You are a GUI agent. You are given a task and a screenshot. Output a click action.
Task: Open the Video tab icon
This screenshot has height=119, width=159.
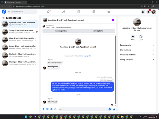[x=79, y=12]
